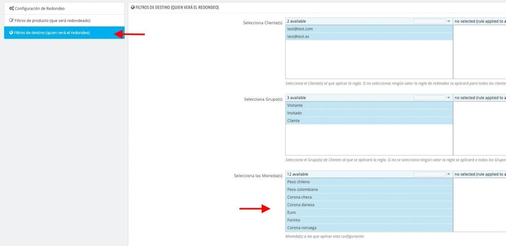Select Euro currency
The image size is (506, 246).
pyautogui.click(x=369, y=212)
